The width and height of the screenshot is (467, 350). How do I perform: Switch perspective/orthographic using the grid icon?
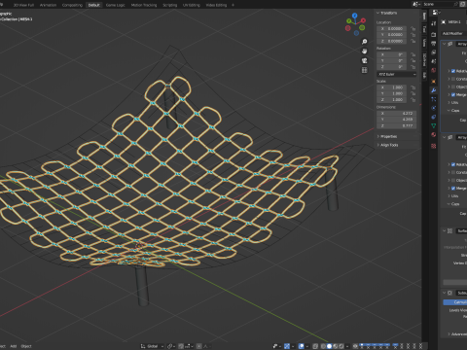[365, 70]
